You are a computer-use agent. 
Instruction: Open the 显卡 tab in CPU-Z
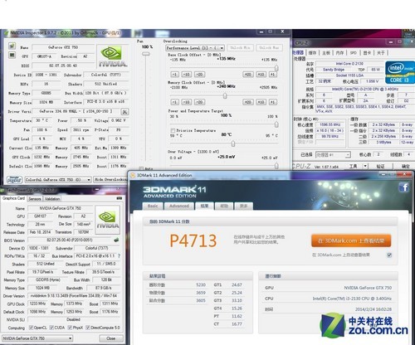pyautogui.click(x=367, y=52)
